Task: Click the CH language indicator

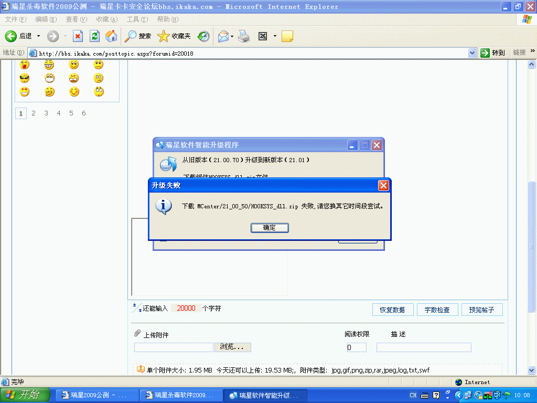Action: coord(413,396)
